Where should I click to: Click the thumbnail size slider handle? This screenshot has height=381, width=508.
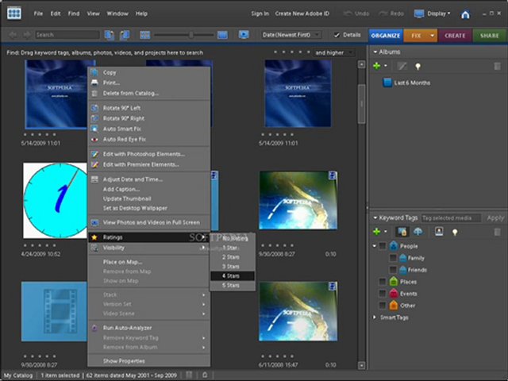click(191, 35)
